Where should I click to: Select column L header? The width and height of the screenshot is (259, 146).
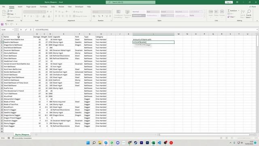pyautogui.click(x=153, y=34)
